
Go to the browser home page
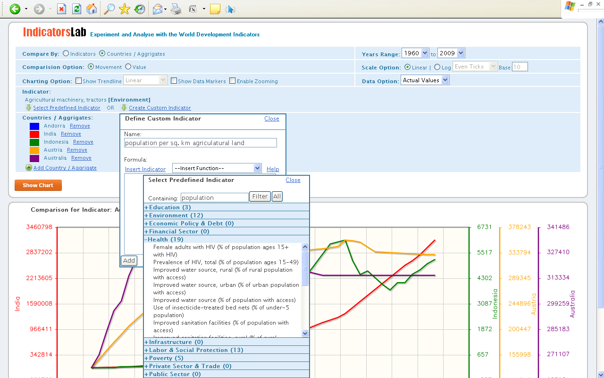[92, 9]
